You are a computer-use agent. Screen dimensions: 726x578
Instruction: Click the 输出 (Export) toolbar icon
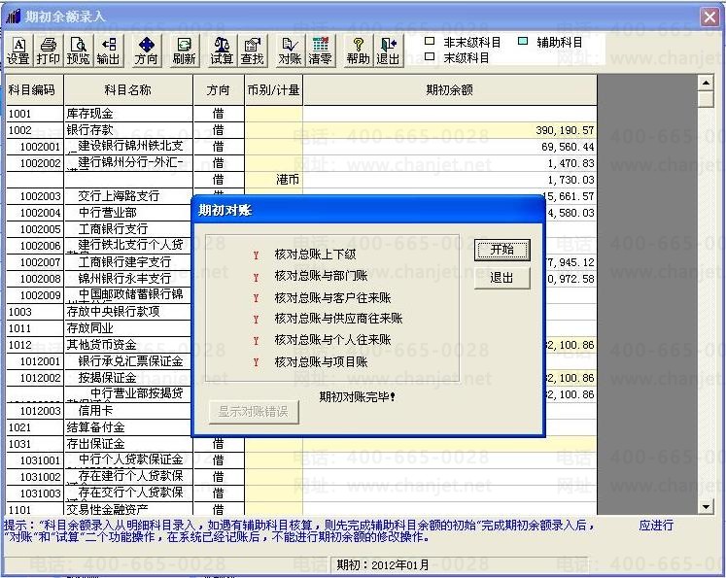pos(108,51)
